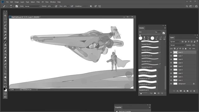Viewport: 199px width, 112px height.
Task: Open layer blend mode dropdown
Action: pyautogui.click(x=178, y=45)
